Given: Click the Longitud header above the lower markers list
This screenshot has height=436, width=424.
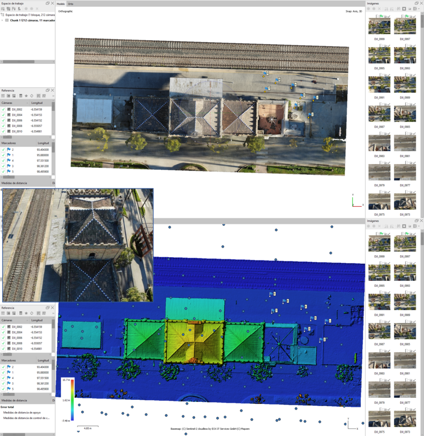Looking at the screenshot, I should click(x=43, y=360).
